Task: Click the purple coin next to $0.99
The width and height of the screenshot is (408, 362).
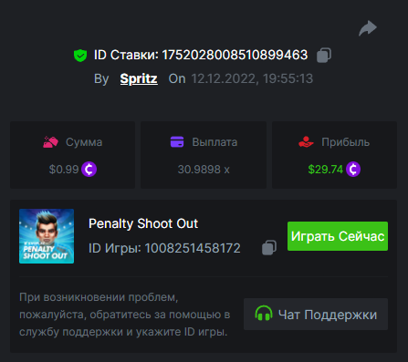Action: point(89,170)
